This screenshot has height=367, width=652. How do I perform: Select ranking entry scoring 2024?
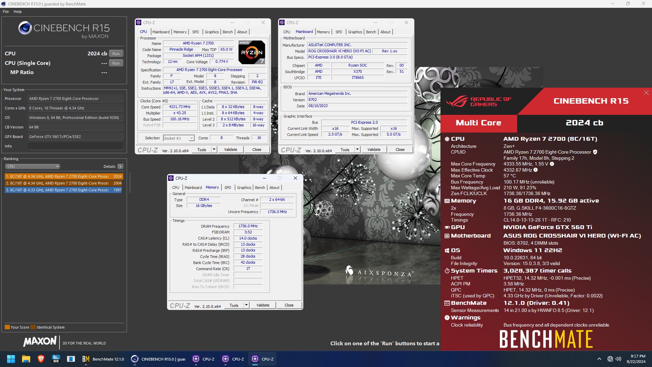[64, 176]
